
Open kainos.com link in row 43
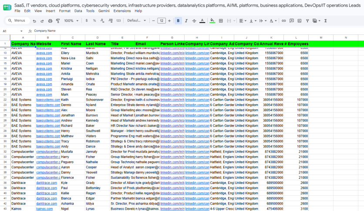point(44,209)
